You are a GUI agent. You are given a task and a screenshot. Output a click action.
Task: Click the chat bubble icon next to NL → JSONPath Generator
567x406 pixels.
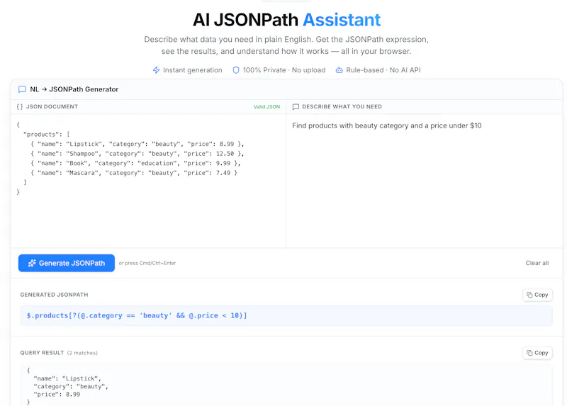22,89
